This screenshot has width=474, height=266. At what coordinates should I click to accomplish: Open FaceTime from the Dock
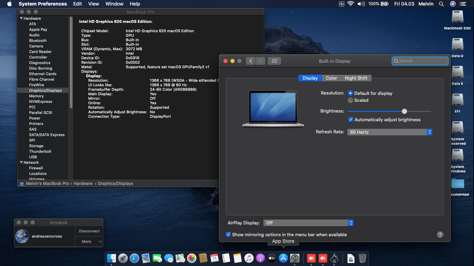click(158, 258)
